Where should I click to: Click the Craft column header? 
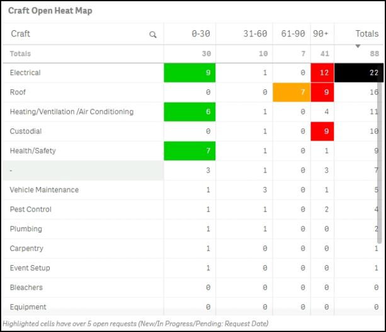[x=20, y=33]
